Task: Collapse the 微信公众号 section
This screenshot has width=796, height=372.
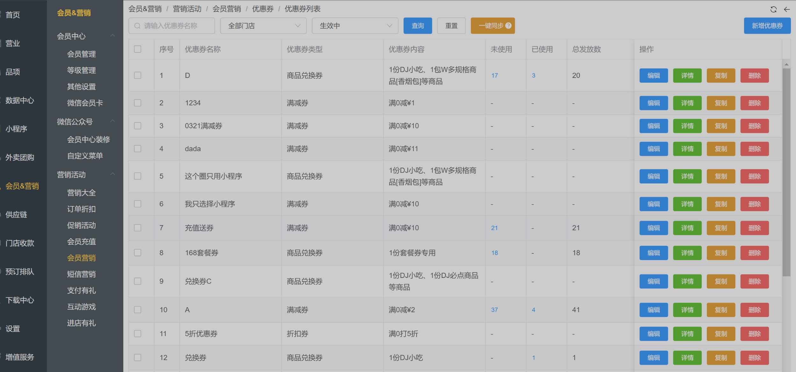Action: 112,121
